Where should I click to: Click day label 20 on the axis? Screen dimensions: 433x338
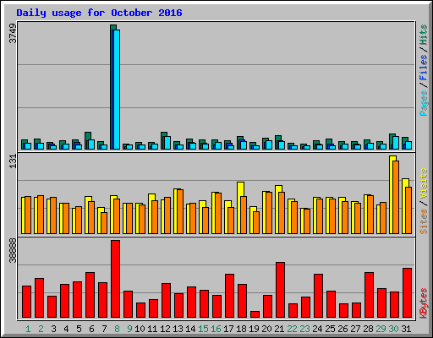pyautogui.click(x=266, y=329)
